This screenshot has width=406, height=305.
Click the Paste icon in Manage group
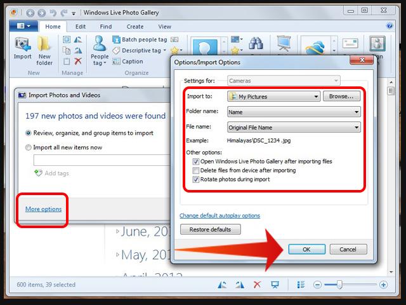[67, 62]
